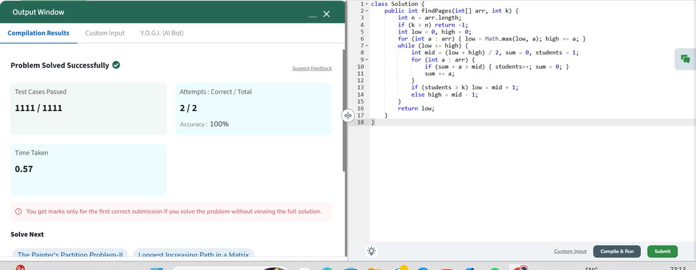The height and width of the screenshot is (270, 696).
Task: Click the Time Taken label
Action: point(31,152)
